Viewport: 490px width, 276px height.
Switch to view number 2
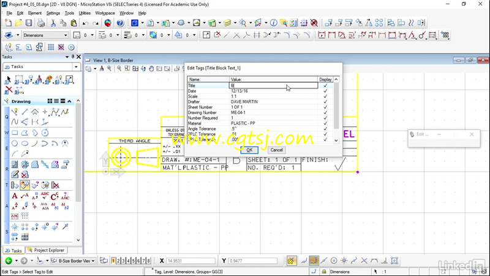118,261
